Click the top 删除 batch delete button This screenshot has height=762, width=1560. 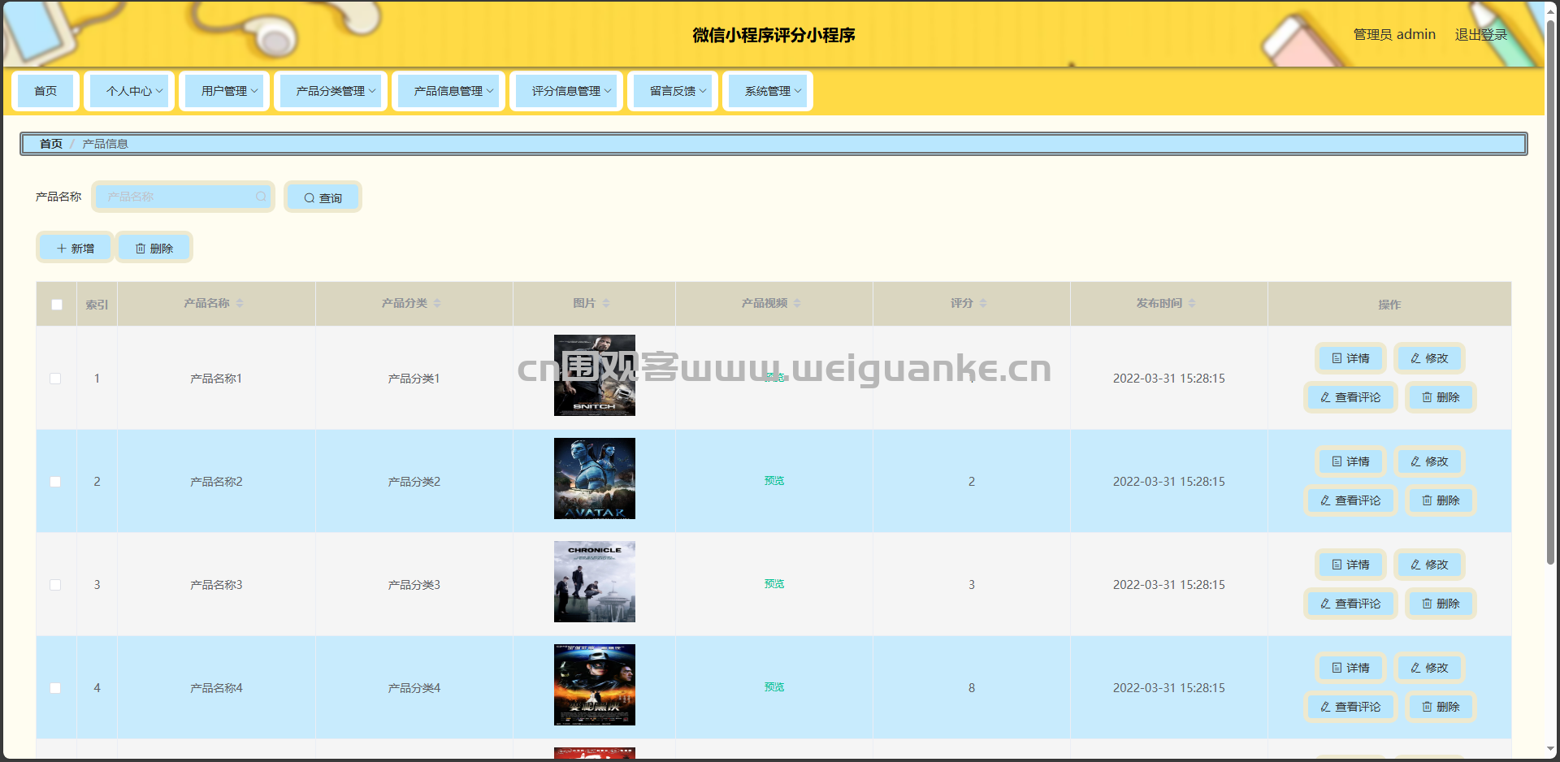pos(154,248)
